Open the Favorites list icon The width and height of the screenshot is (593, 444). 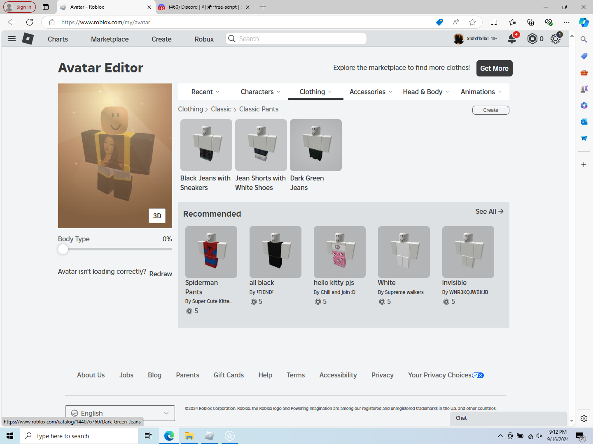[x=512, y=22]
